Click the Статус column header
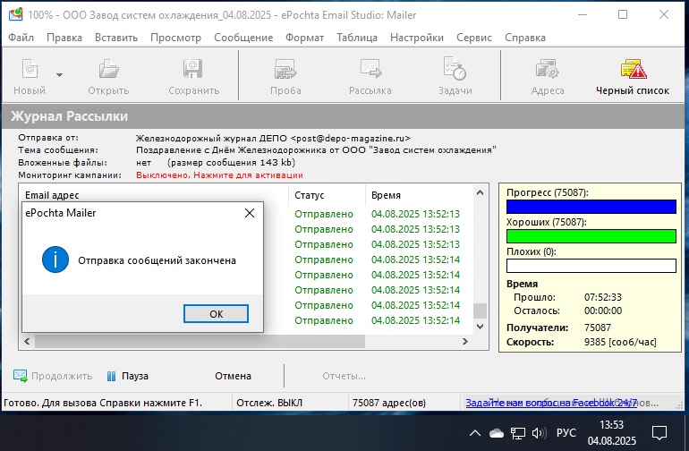The height and width of the screenshot is (451, 689). tap(310, 195)
